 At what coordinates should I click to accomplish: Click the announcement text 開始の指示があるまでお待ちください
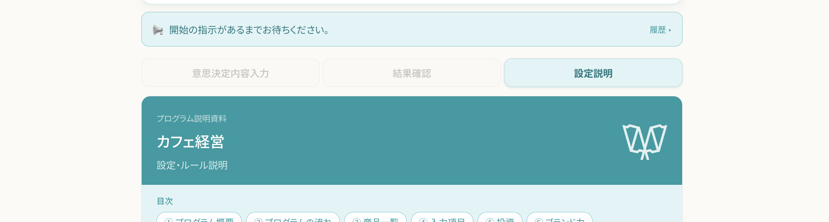tap(249, 30)
